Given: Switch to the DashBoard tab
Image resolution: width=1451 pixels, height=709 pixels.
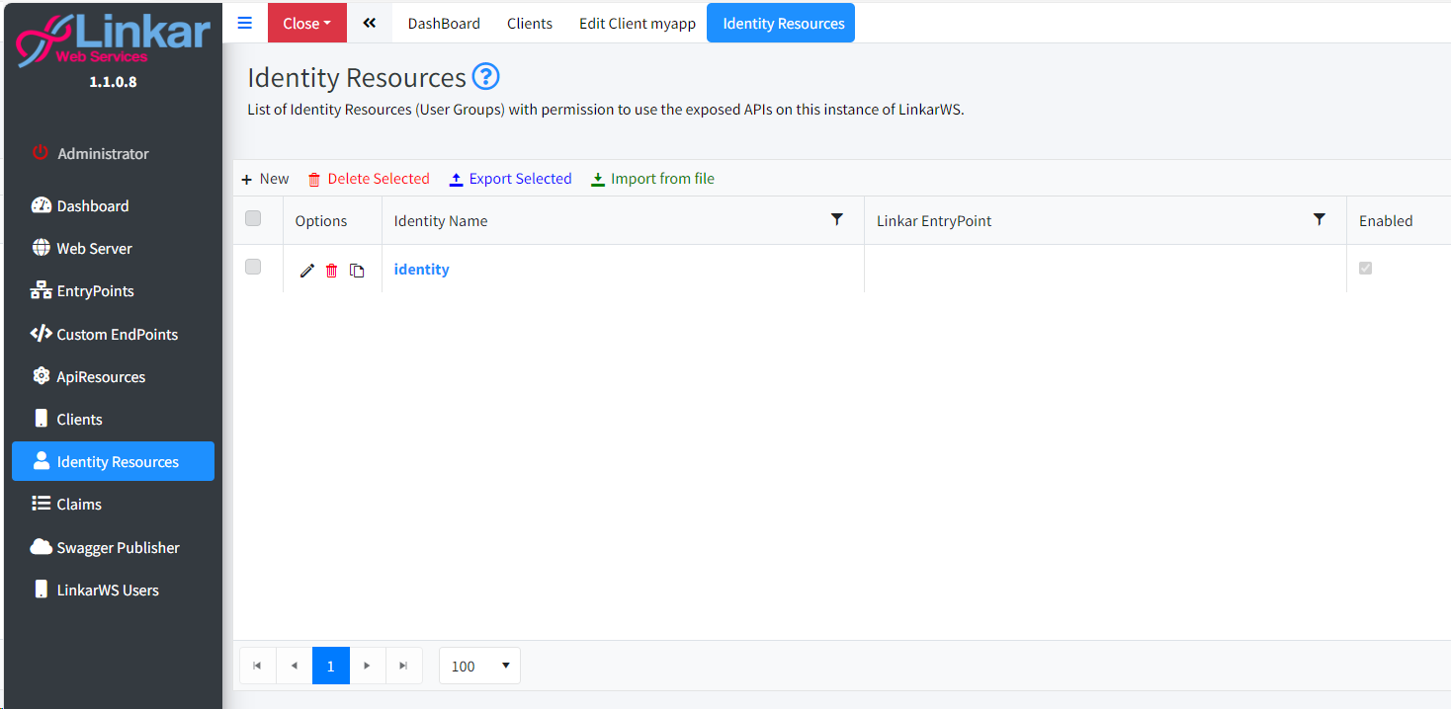Looking at the screenshot, I should coord(444,23).
